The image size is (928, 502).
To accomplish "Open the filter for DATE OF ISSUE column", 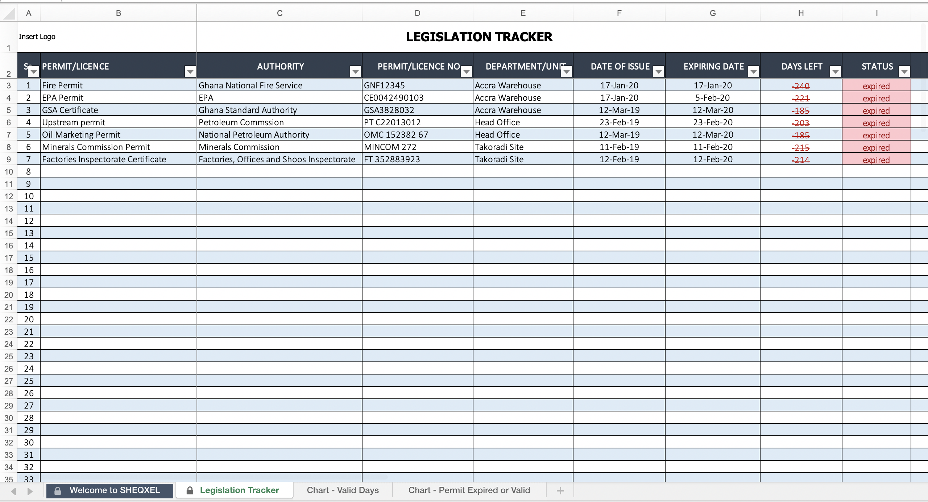I will tap(658, 71).
